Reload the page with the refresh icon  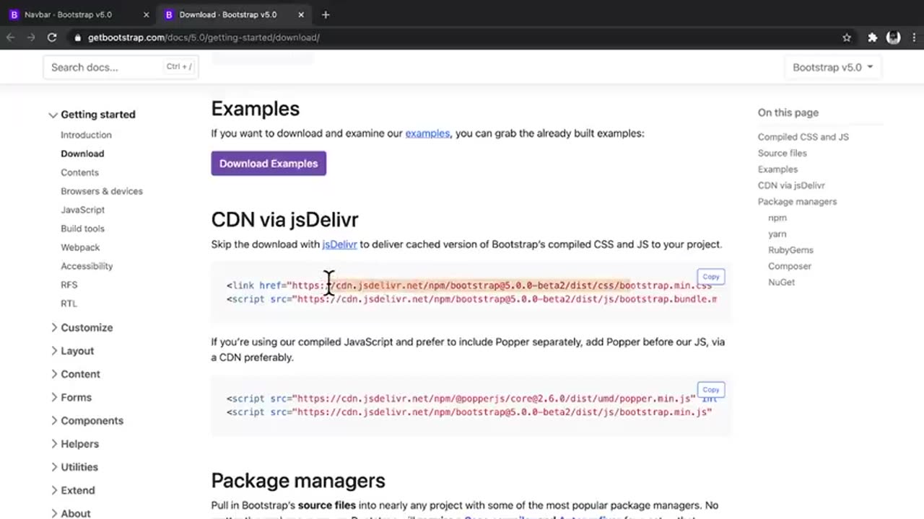click(52, 37)
